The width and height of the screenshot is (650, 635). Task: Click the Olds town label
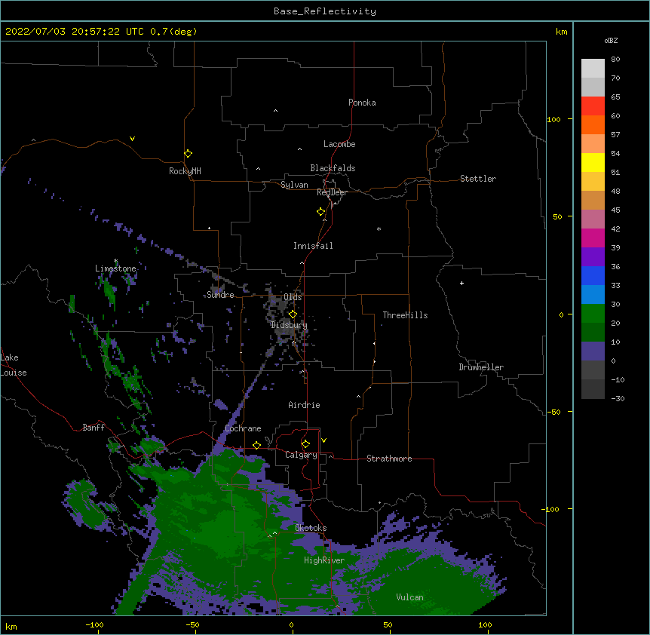(x=293, y=297)
